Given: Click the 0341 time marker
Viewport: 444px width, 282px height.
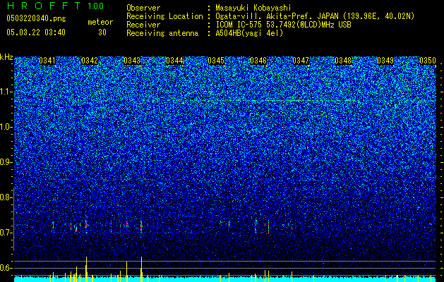Looking at the screenshot, I should point(47,61).
